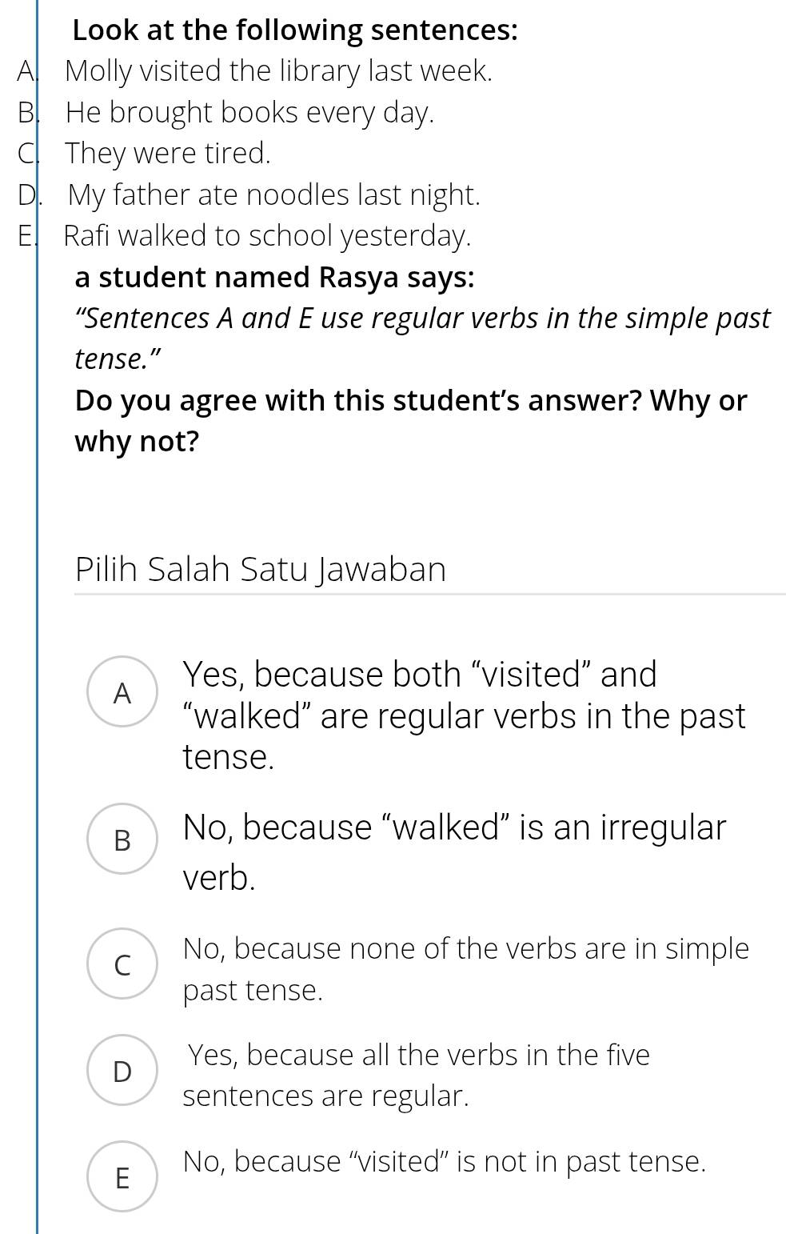786x1234 pixels.
Task: Choose option B radio circle
Action: tap(122, 839)
